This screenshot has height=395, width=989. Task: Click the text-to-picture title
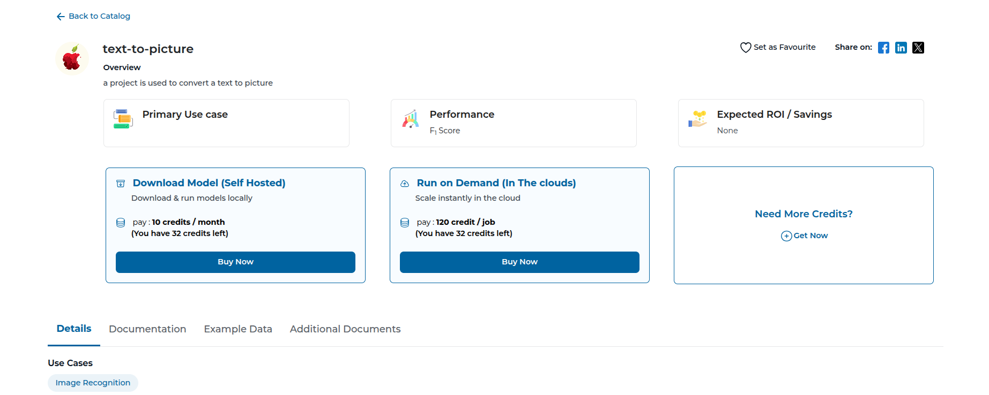tap(148, 49)
